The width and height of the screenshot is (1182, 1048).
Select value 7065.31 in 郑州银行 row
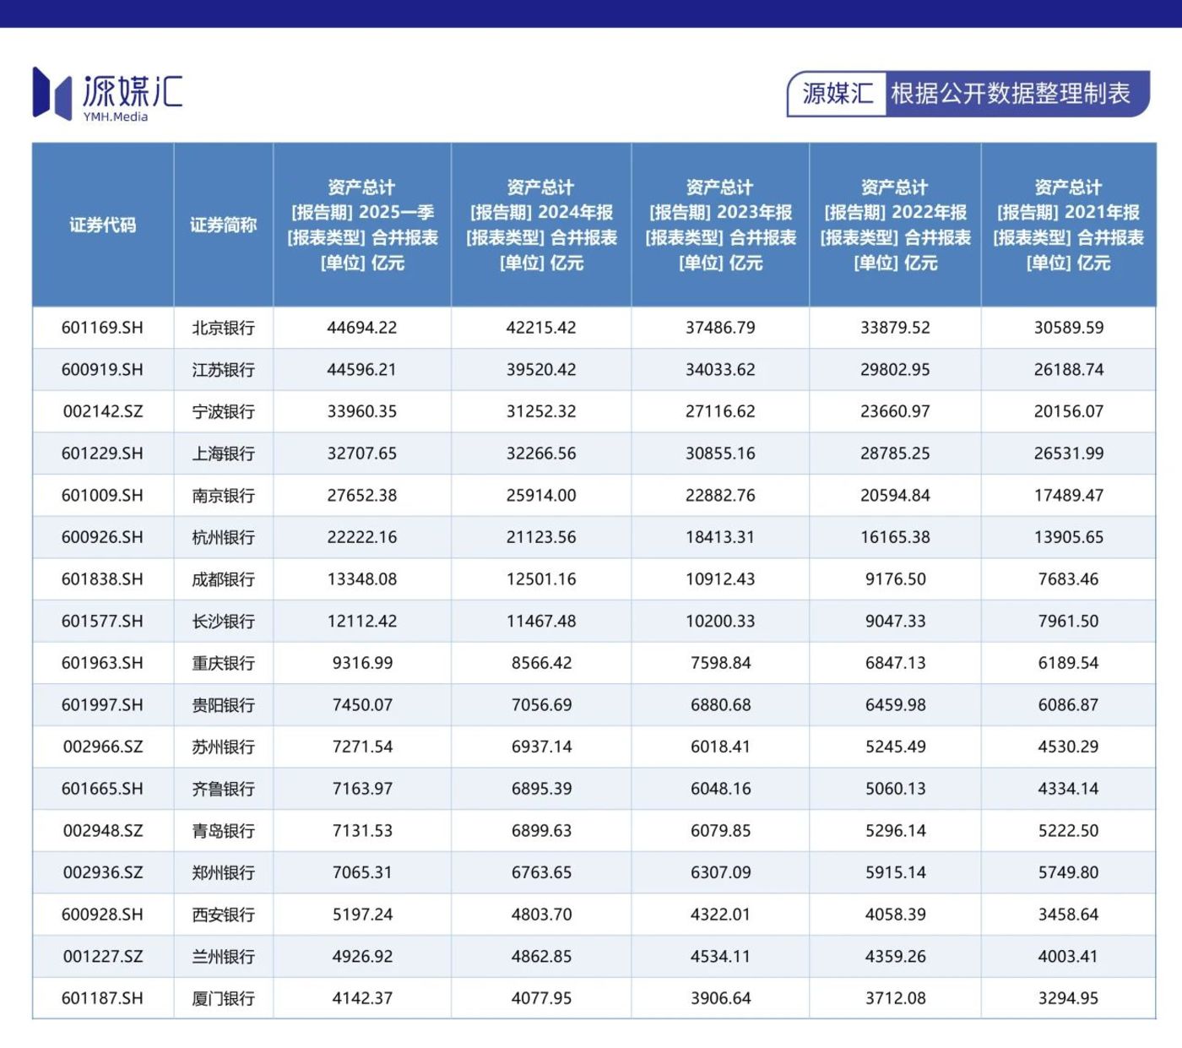tap(362, 872)
